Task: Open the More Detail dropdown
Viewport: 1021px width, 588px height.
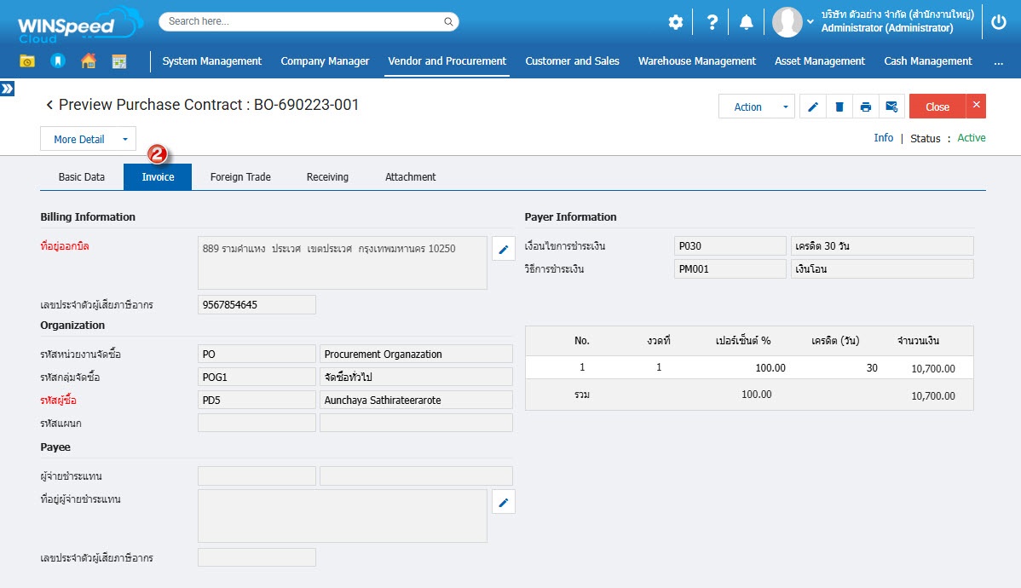Action: [88, 139]
